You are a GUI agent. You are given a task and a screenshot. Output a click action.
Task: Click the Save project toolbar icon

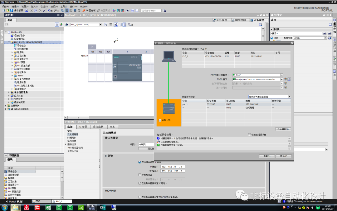[x=11, y=11]
